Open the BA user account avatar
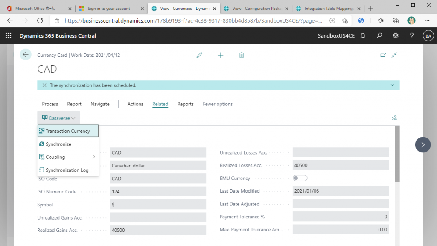The image size is (437, 246). point(428,36)
